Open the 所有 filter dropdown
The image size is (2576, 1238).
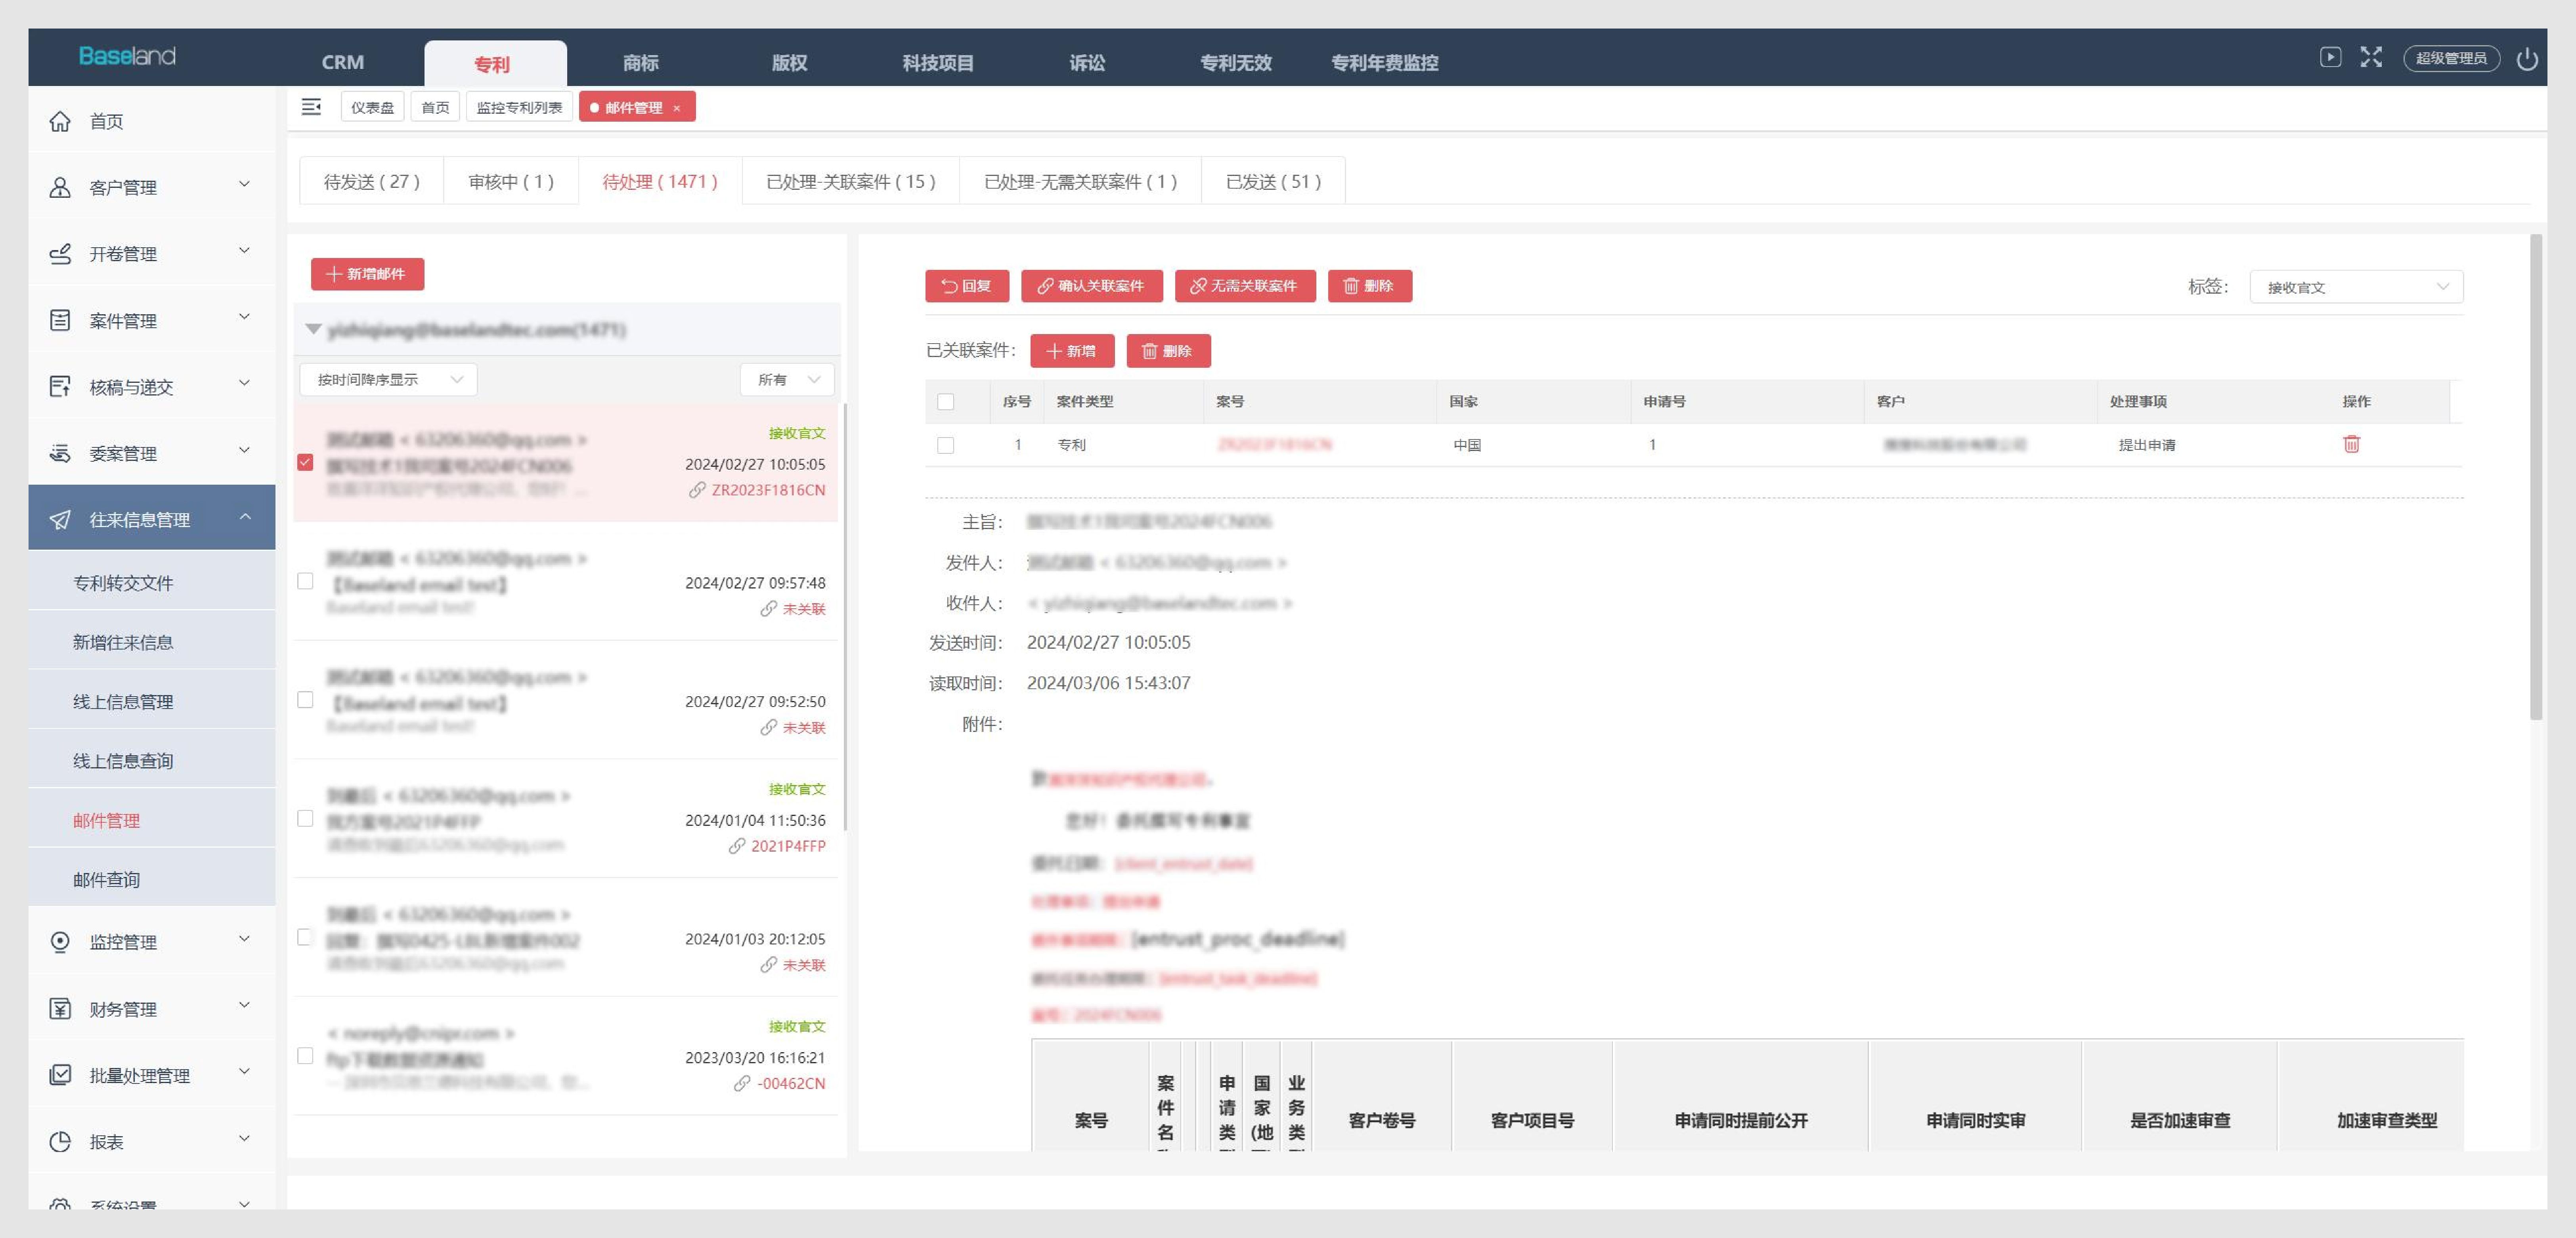pos(787,380)
